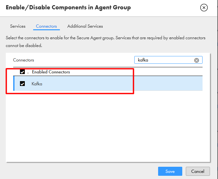Image resolution: width=218 pixels, height=179 pixels.
Task: Click the dialog title text
Action: click(x=68, y=7)
